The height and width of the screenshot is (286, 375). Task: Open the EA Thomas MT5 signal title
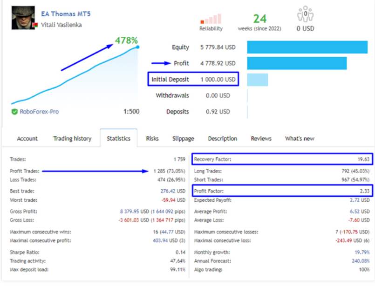click(x=66, y=14)
